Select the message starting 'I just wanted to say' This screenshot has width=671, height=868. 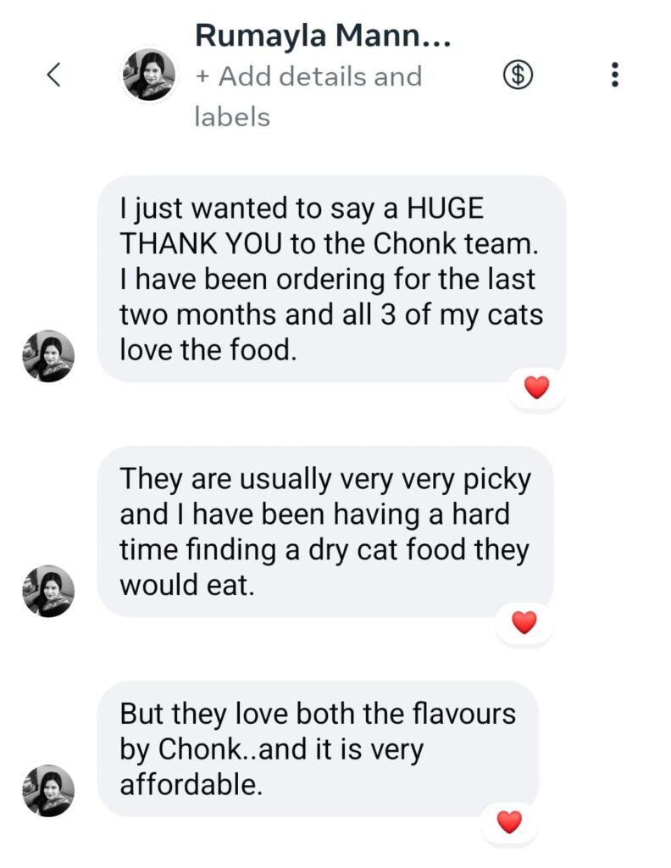click(330, 278)
